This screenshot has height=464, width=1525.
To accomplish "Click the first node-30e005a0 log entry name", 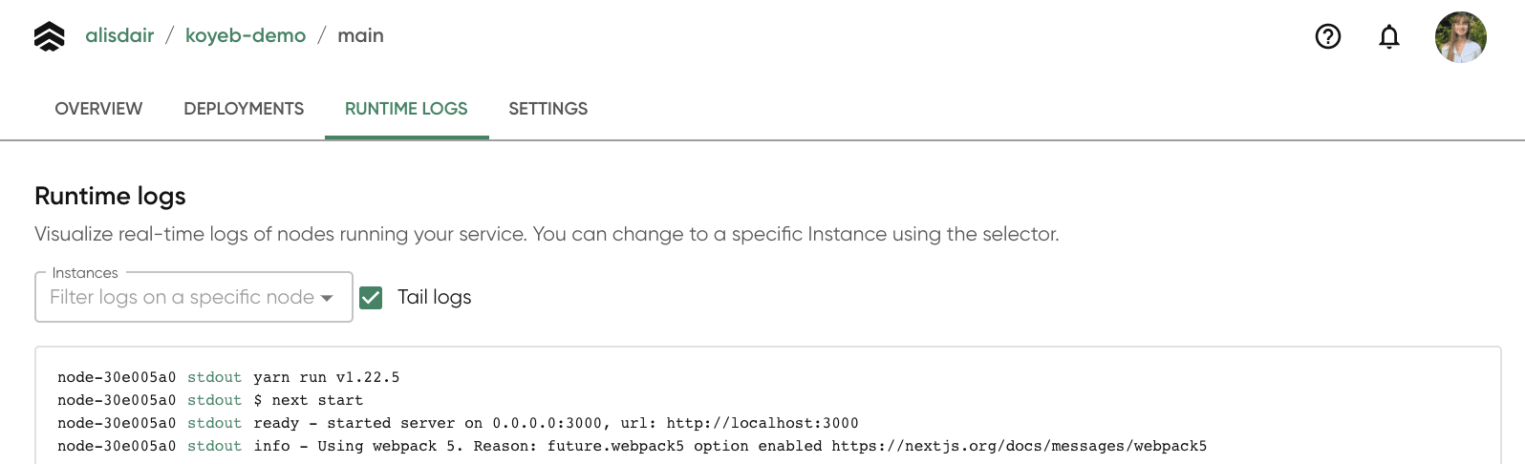I will 117,377.
